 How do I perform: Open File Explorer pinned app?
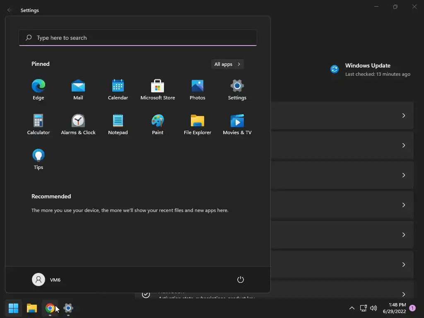click(x=198, y=125)
